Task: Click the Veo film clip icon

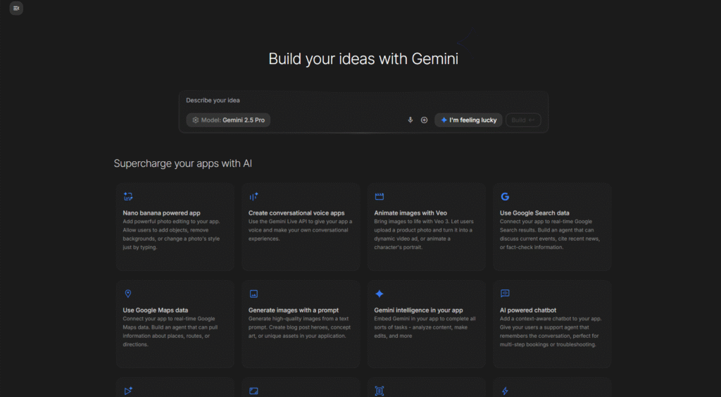Action: [x=380, y=197]
